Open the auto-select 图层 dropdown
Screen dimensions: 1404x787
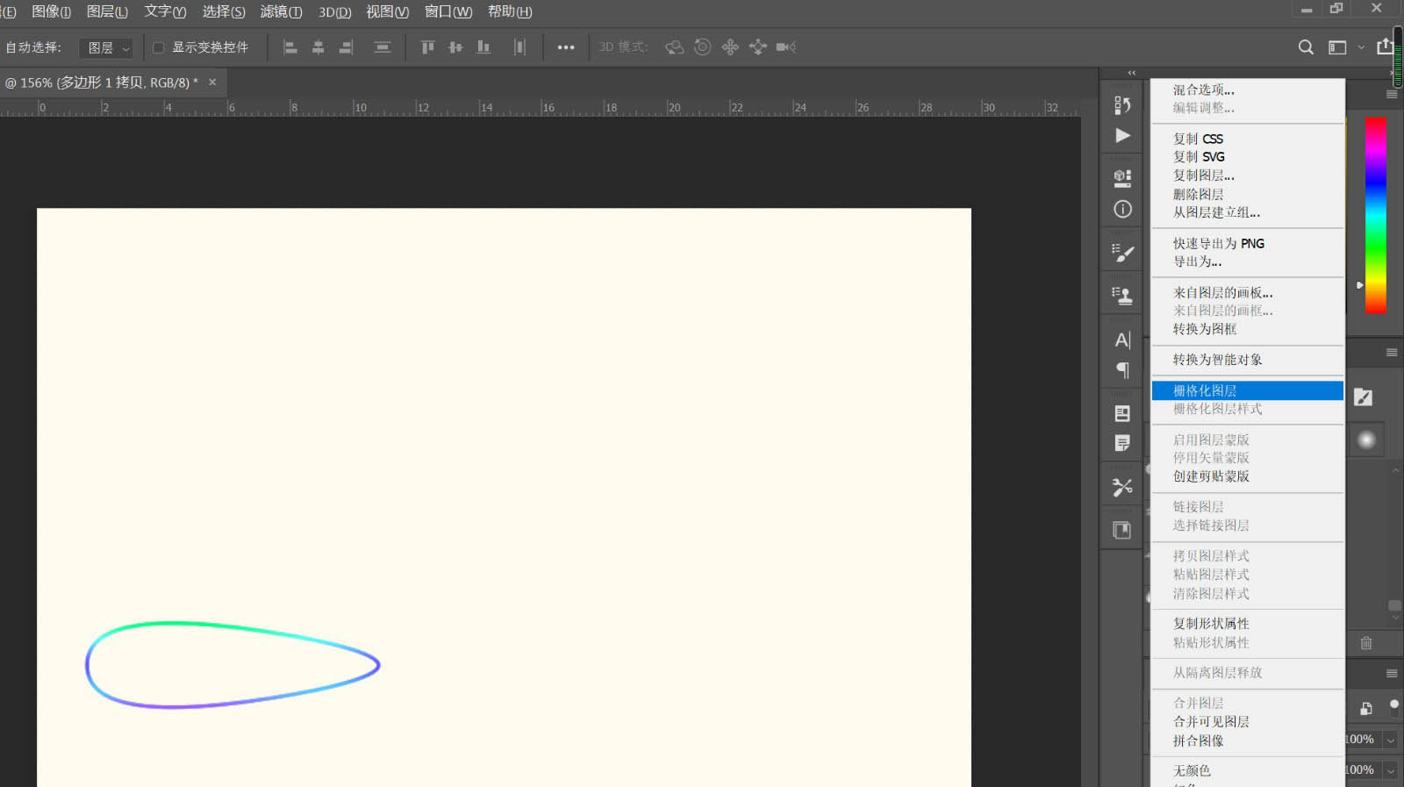tap(106, 47)
